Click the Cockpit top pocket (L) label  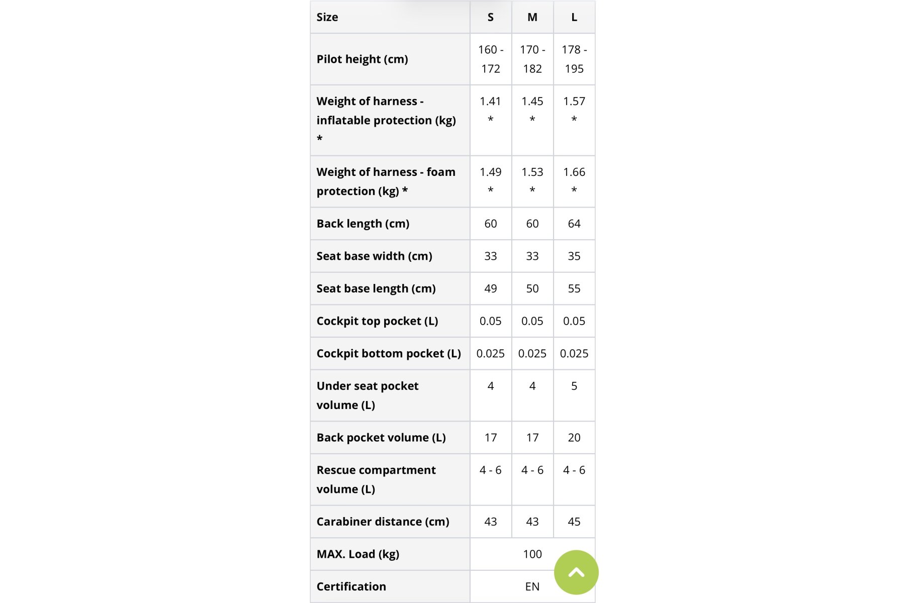coord(378,321)
